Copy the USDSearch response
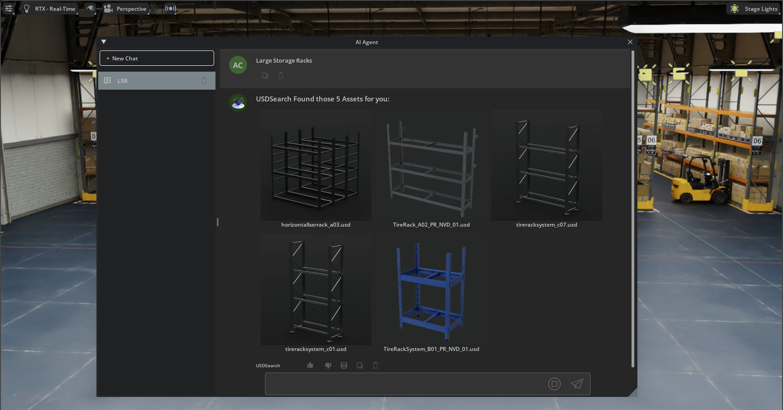 pyautogui.click(x=360, y=365)
